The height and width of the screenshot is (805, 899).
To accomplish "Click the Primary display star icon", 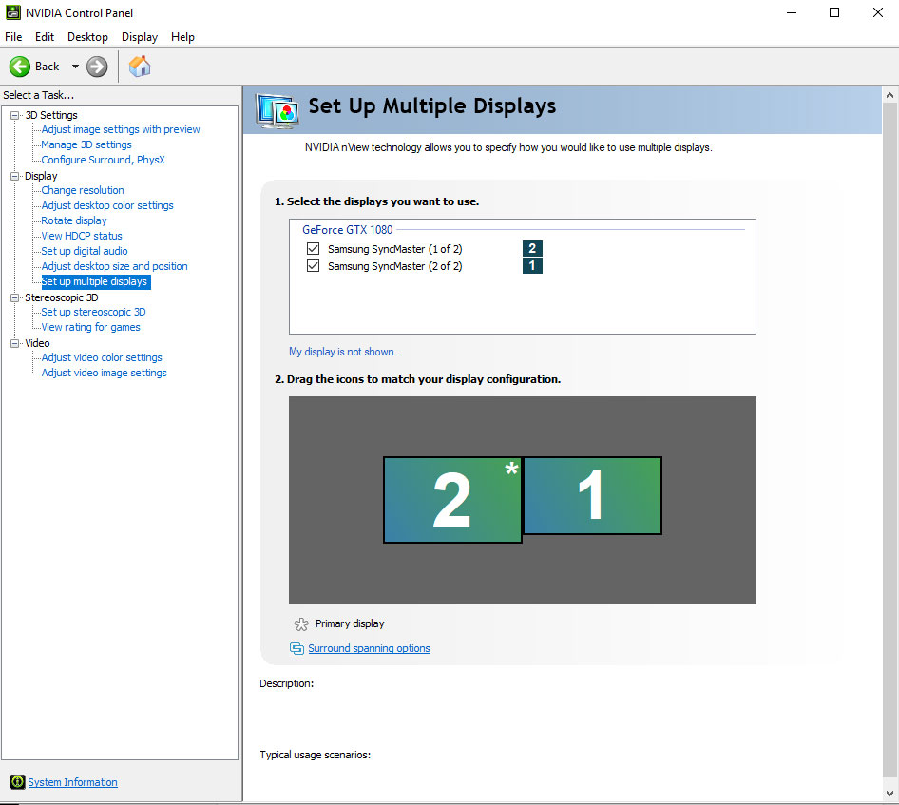I will point(301,623).
